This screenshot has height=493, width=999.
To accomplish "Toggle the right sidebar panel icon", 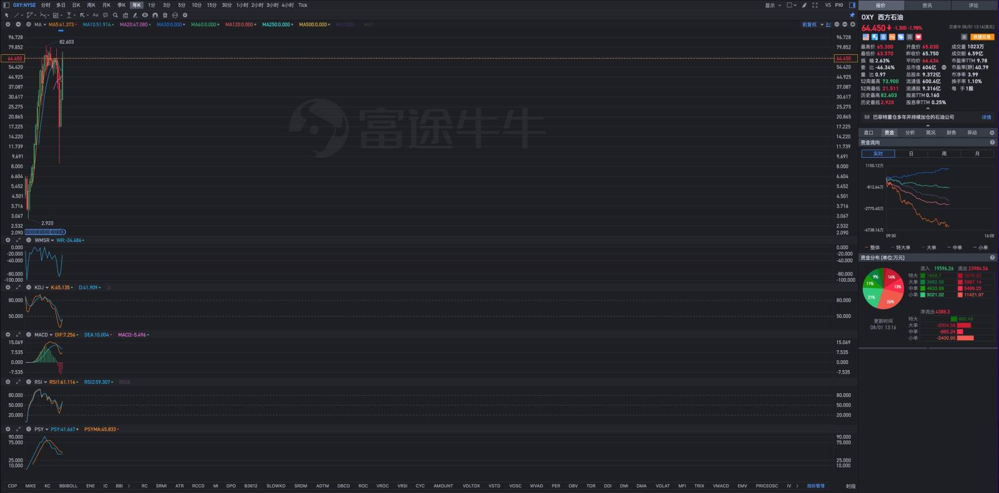I will click(852, 5).
